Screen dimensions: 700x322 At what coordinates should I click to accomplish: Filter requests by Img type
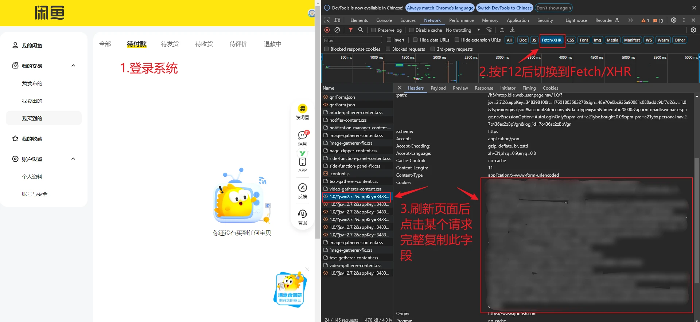[597, 40]
